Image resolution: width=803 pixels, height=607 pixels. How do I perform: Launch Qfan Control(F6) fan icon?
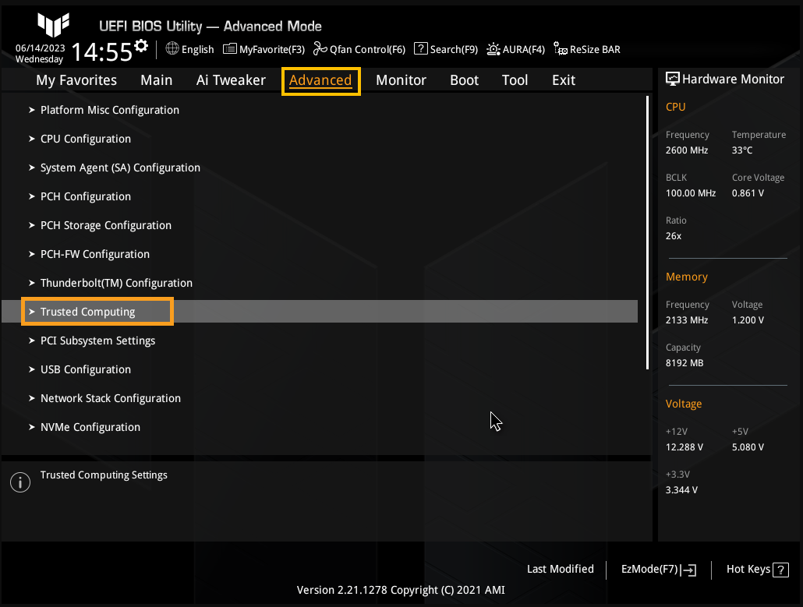(x=320, y=49)
